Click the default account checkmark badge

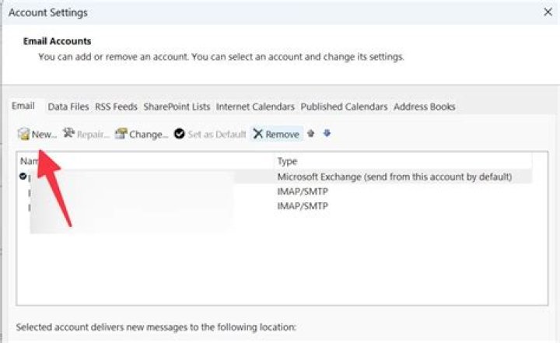click(x=23, y=176)
